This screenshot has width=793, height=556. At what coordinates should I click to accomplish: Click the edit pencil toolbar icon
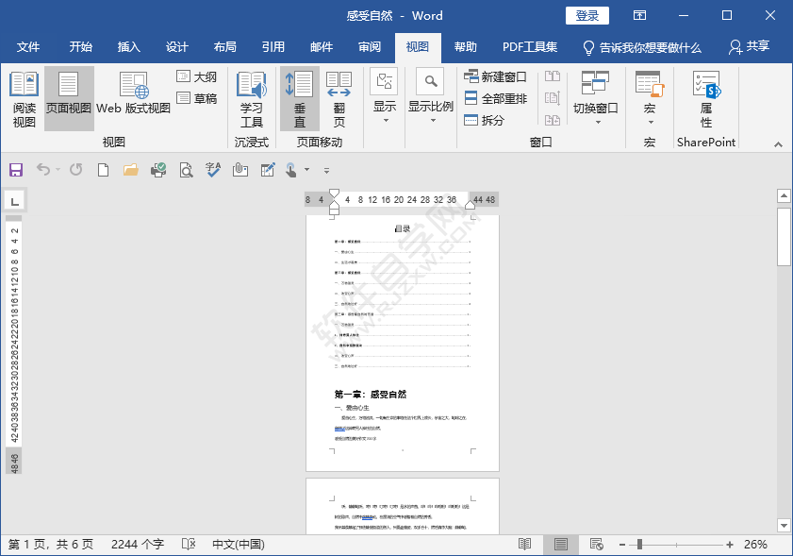tap(268, 170)
